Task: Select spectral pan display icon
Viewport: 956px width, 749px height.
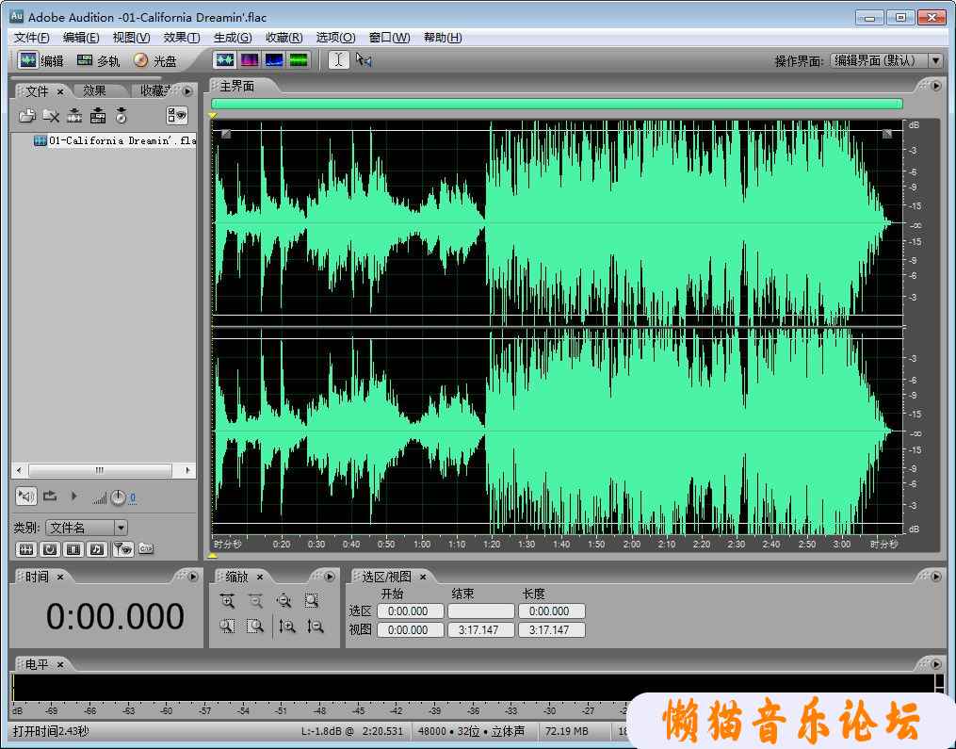Action: [x=274, y=59]
